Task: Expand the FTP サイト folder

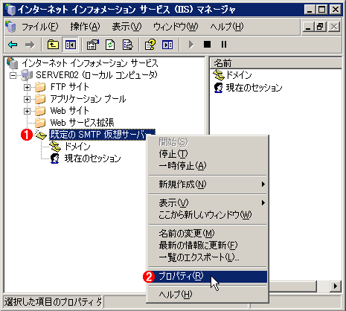Action: 27,87
